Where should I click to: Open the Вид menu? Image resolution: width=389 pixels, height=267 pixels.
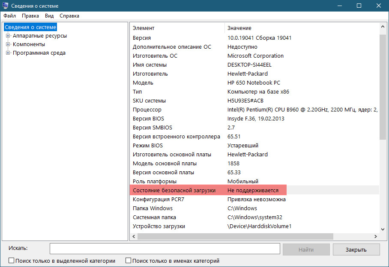(x=49, y=16)
